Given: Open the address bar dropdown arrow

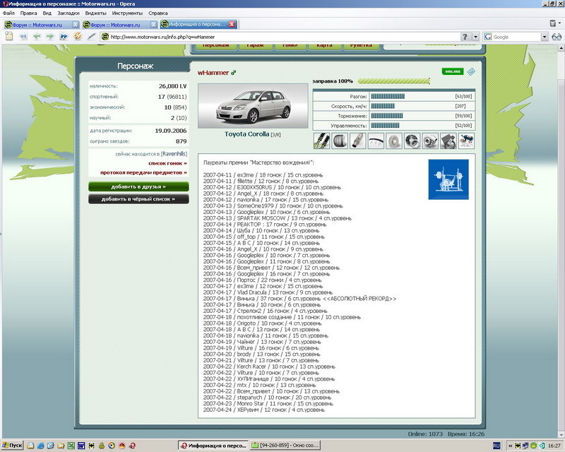Looking at the screenshot, I should [475, 37].
